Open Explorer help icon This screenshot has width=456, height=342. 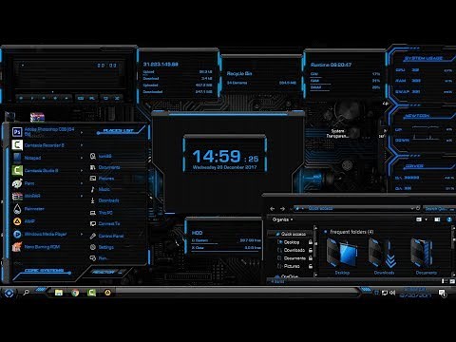coord(449,219)
